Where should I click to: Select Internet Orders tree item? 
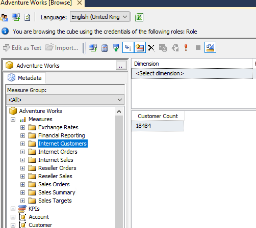coord(58,152)
